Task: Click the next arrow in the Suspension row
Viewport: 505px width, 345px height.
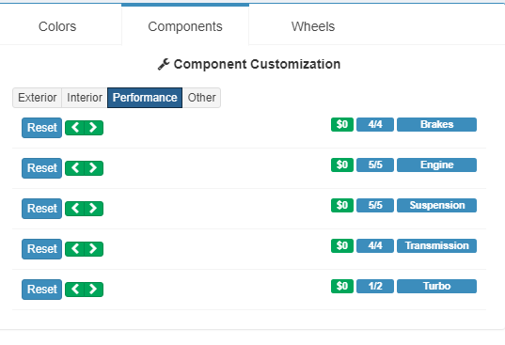Action: pos(94,209)
